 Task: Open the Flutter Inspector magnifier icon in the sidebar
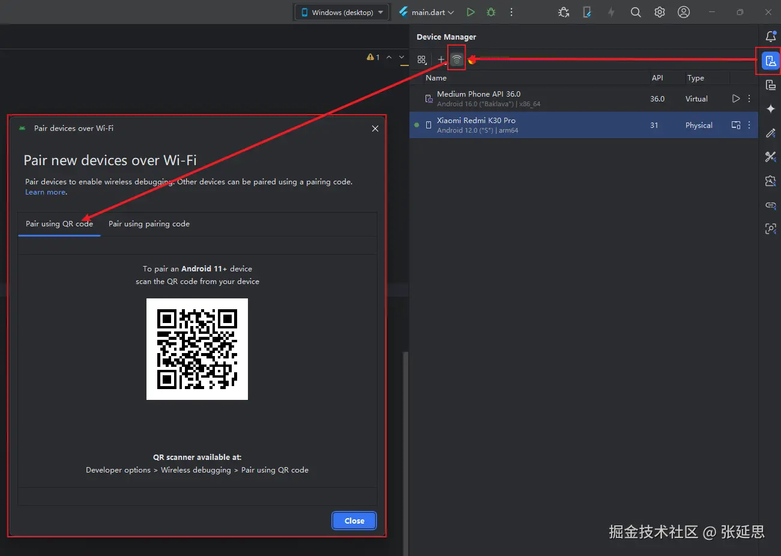(x=771, y=229)
